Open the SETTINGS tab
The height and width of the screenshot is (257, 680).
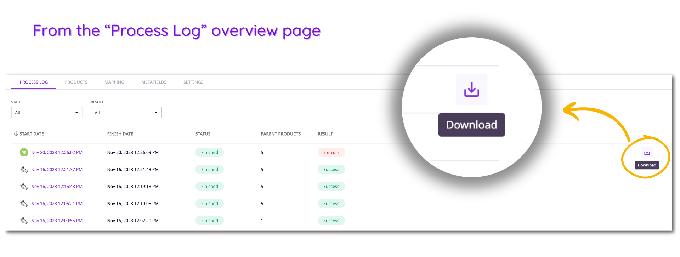coord(193,82)
